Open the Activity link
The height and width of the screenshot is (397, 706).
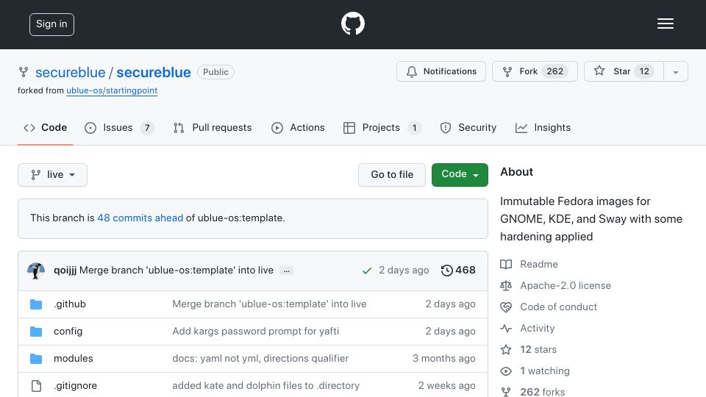point(537,329)
